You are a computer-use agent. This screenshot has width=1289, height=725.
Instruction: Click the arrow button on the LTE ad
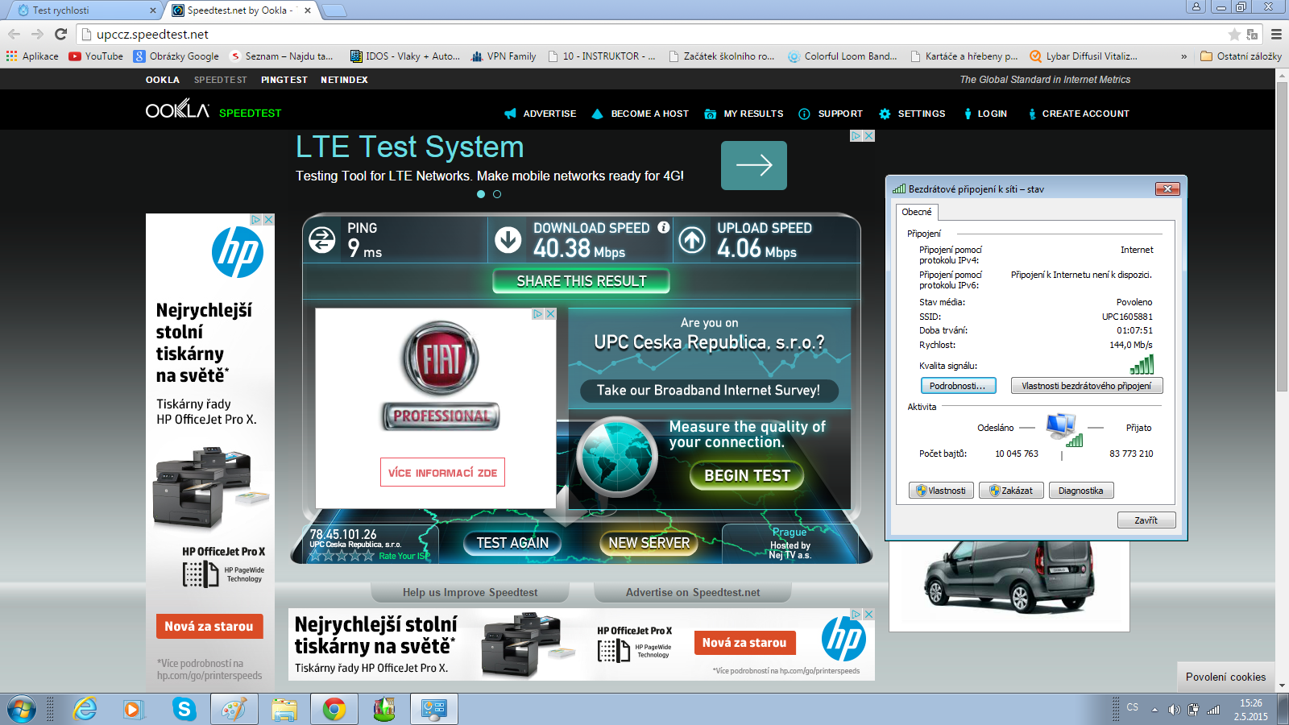[754, 165]
